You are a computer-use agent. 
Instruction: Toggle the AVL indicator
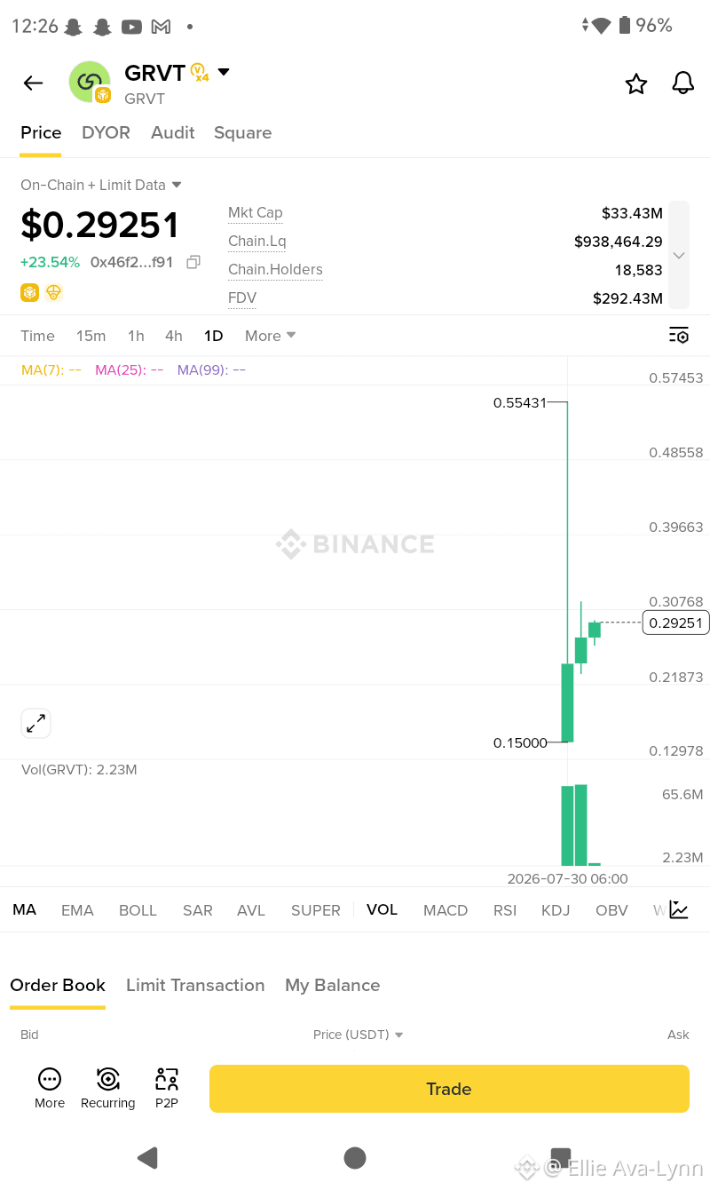251,910
